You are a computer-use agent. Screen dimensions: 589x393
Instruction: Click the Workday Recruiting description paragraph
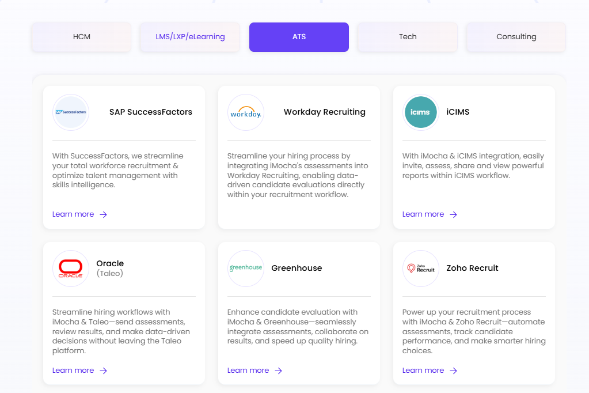coord(298,175)
